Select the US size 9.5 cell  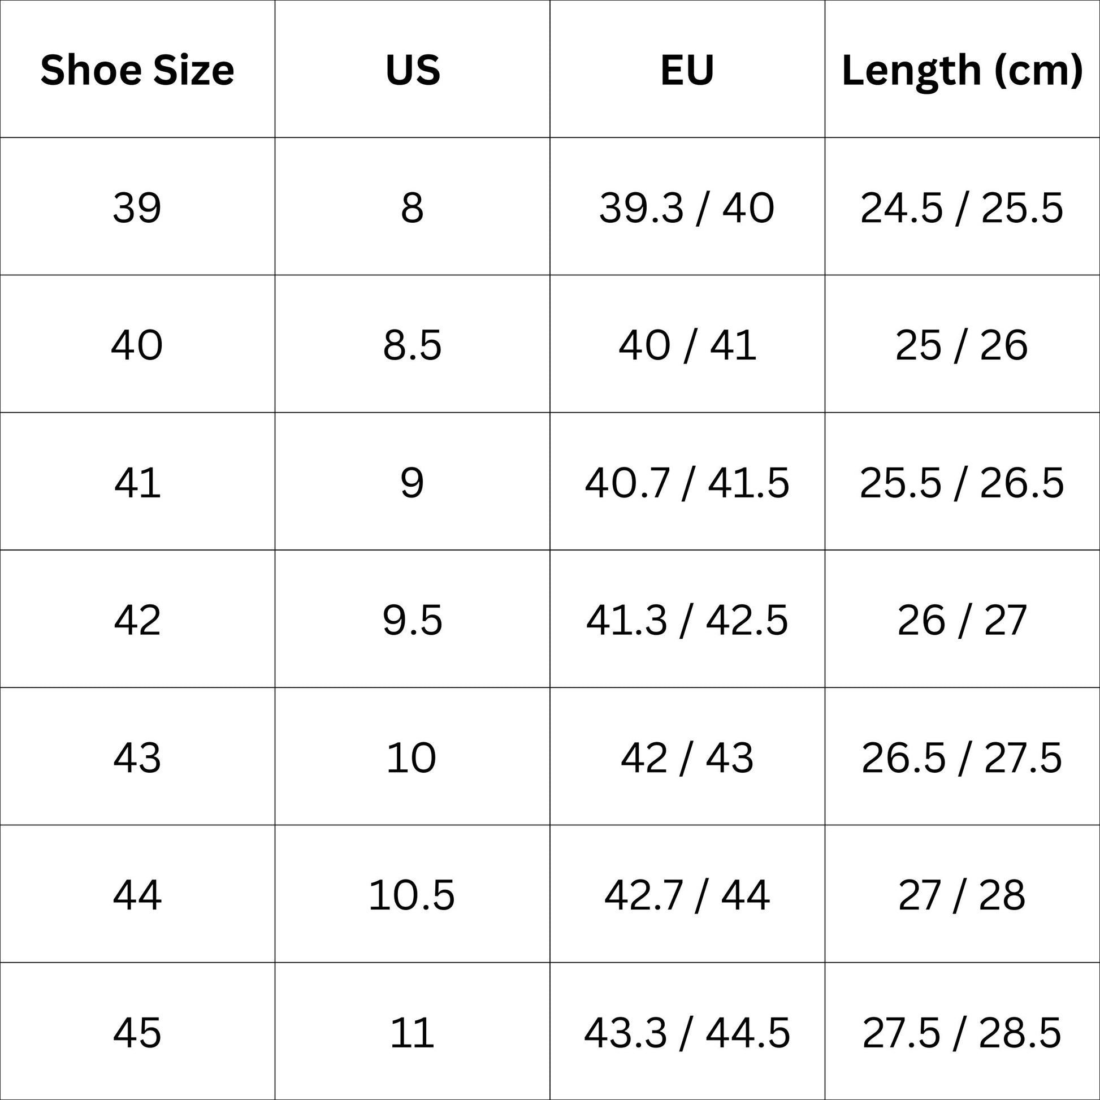click(412, 620)
